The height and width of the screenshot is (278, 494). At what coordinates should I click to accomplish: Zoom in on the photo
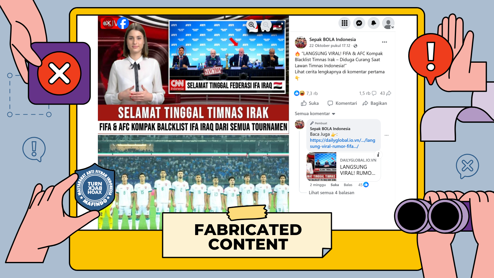(252, 25)
